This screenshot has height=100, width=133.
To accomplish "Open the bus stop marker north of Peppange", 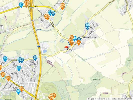I will coord(87,26).
